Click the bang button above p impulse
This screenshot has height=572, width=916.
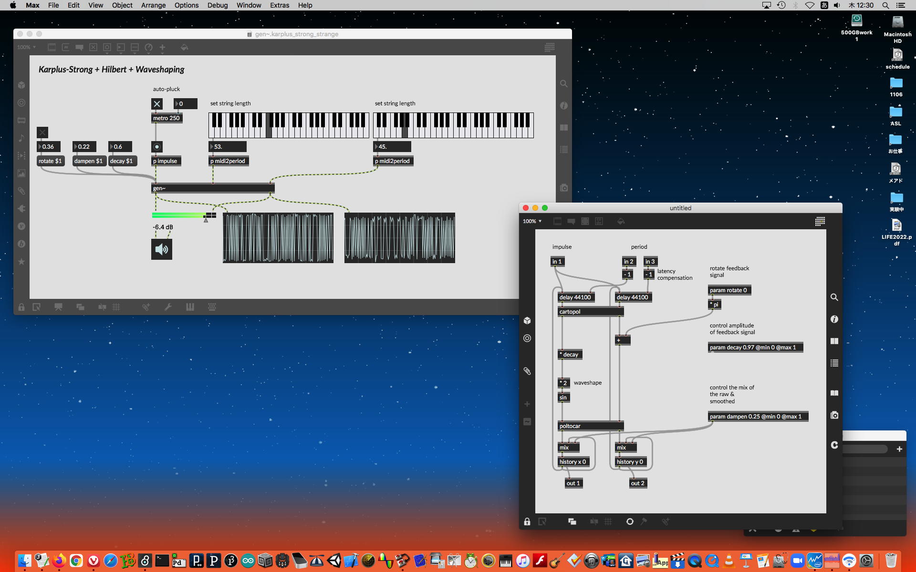(157, 147)
